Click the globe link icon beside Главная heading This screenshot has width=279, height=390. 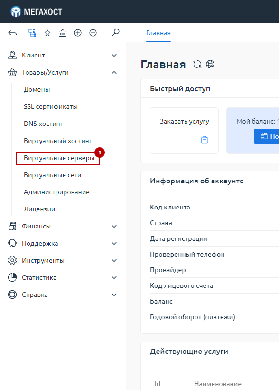click(210, 65)
